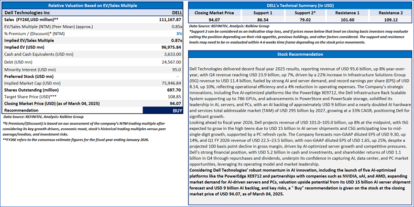Select the Implied Market Cap value 75,946.84
The image size is (414, 207).
point(171,83)
